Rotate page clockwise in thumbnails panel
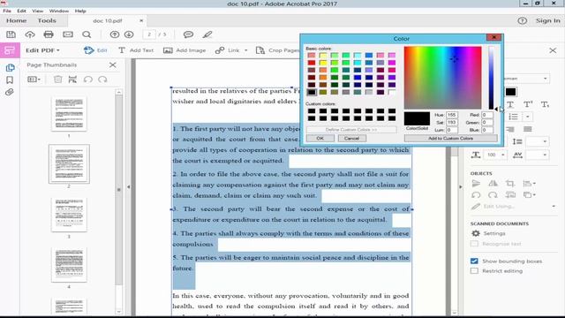 coord(102,79)
